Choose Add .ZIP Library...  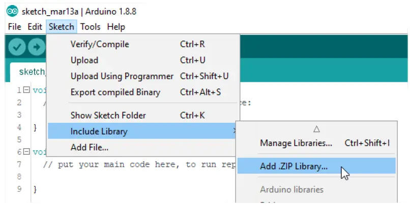294,165
